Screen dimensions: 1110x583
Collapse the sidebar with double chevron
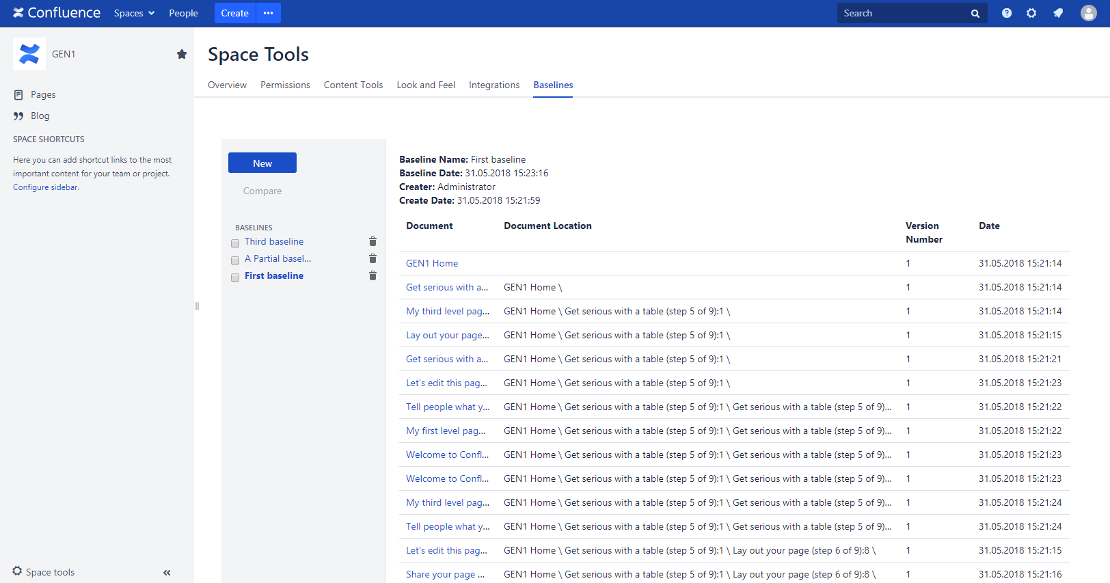click(167, 573)
